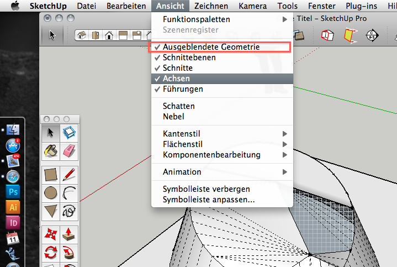Choose Symbolleiste anpassen...
397x267 pixels.
[x=222, y=200]
